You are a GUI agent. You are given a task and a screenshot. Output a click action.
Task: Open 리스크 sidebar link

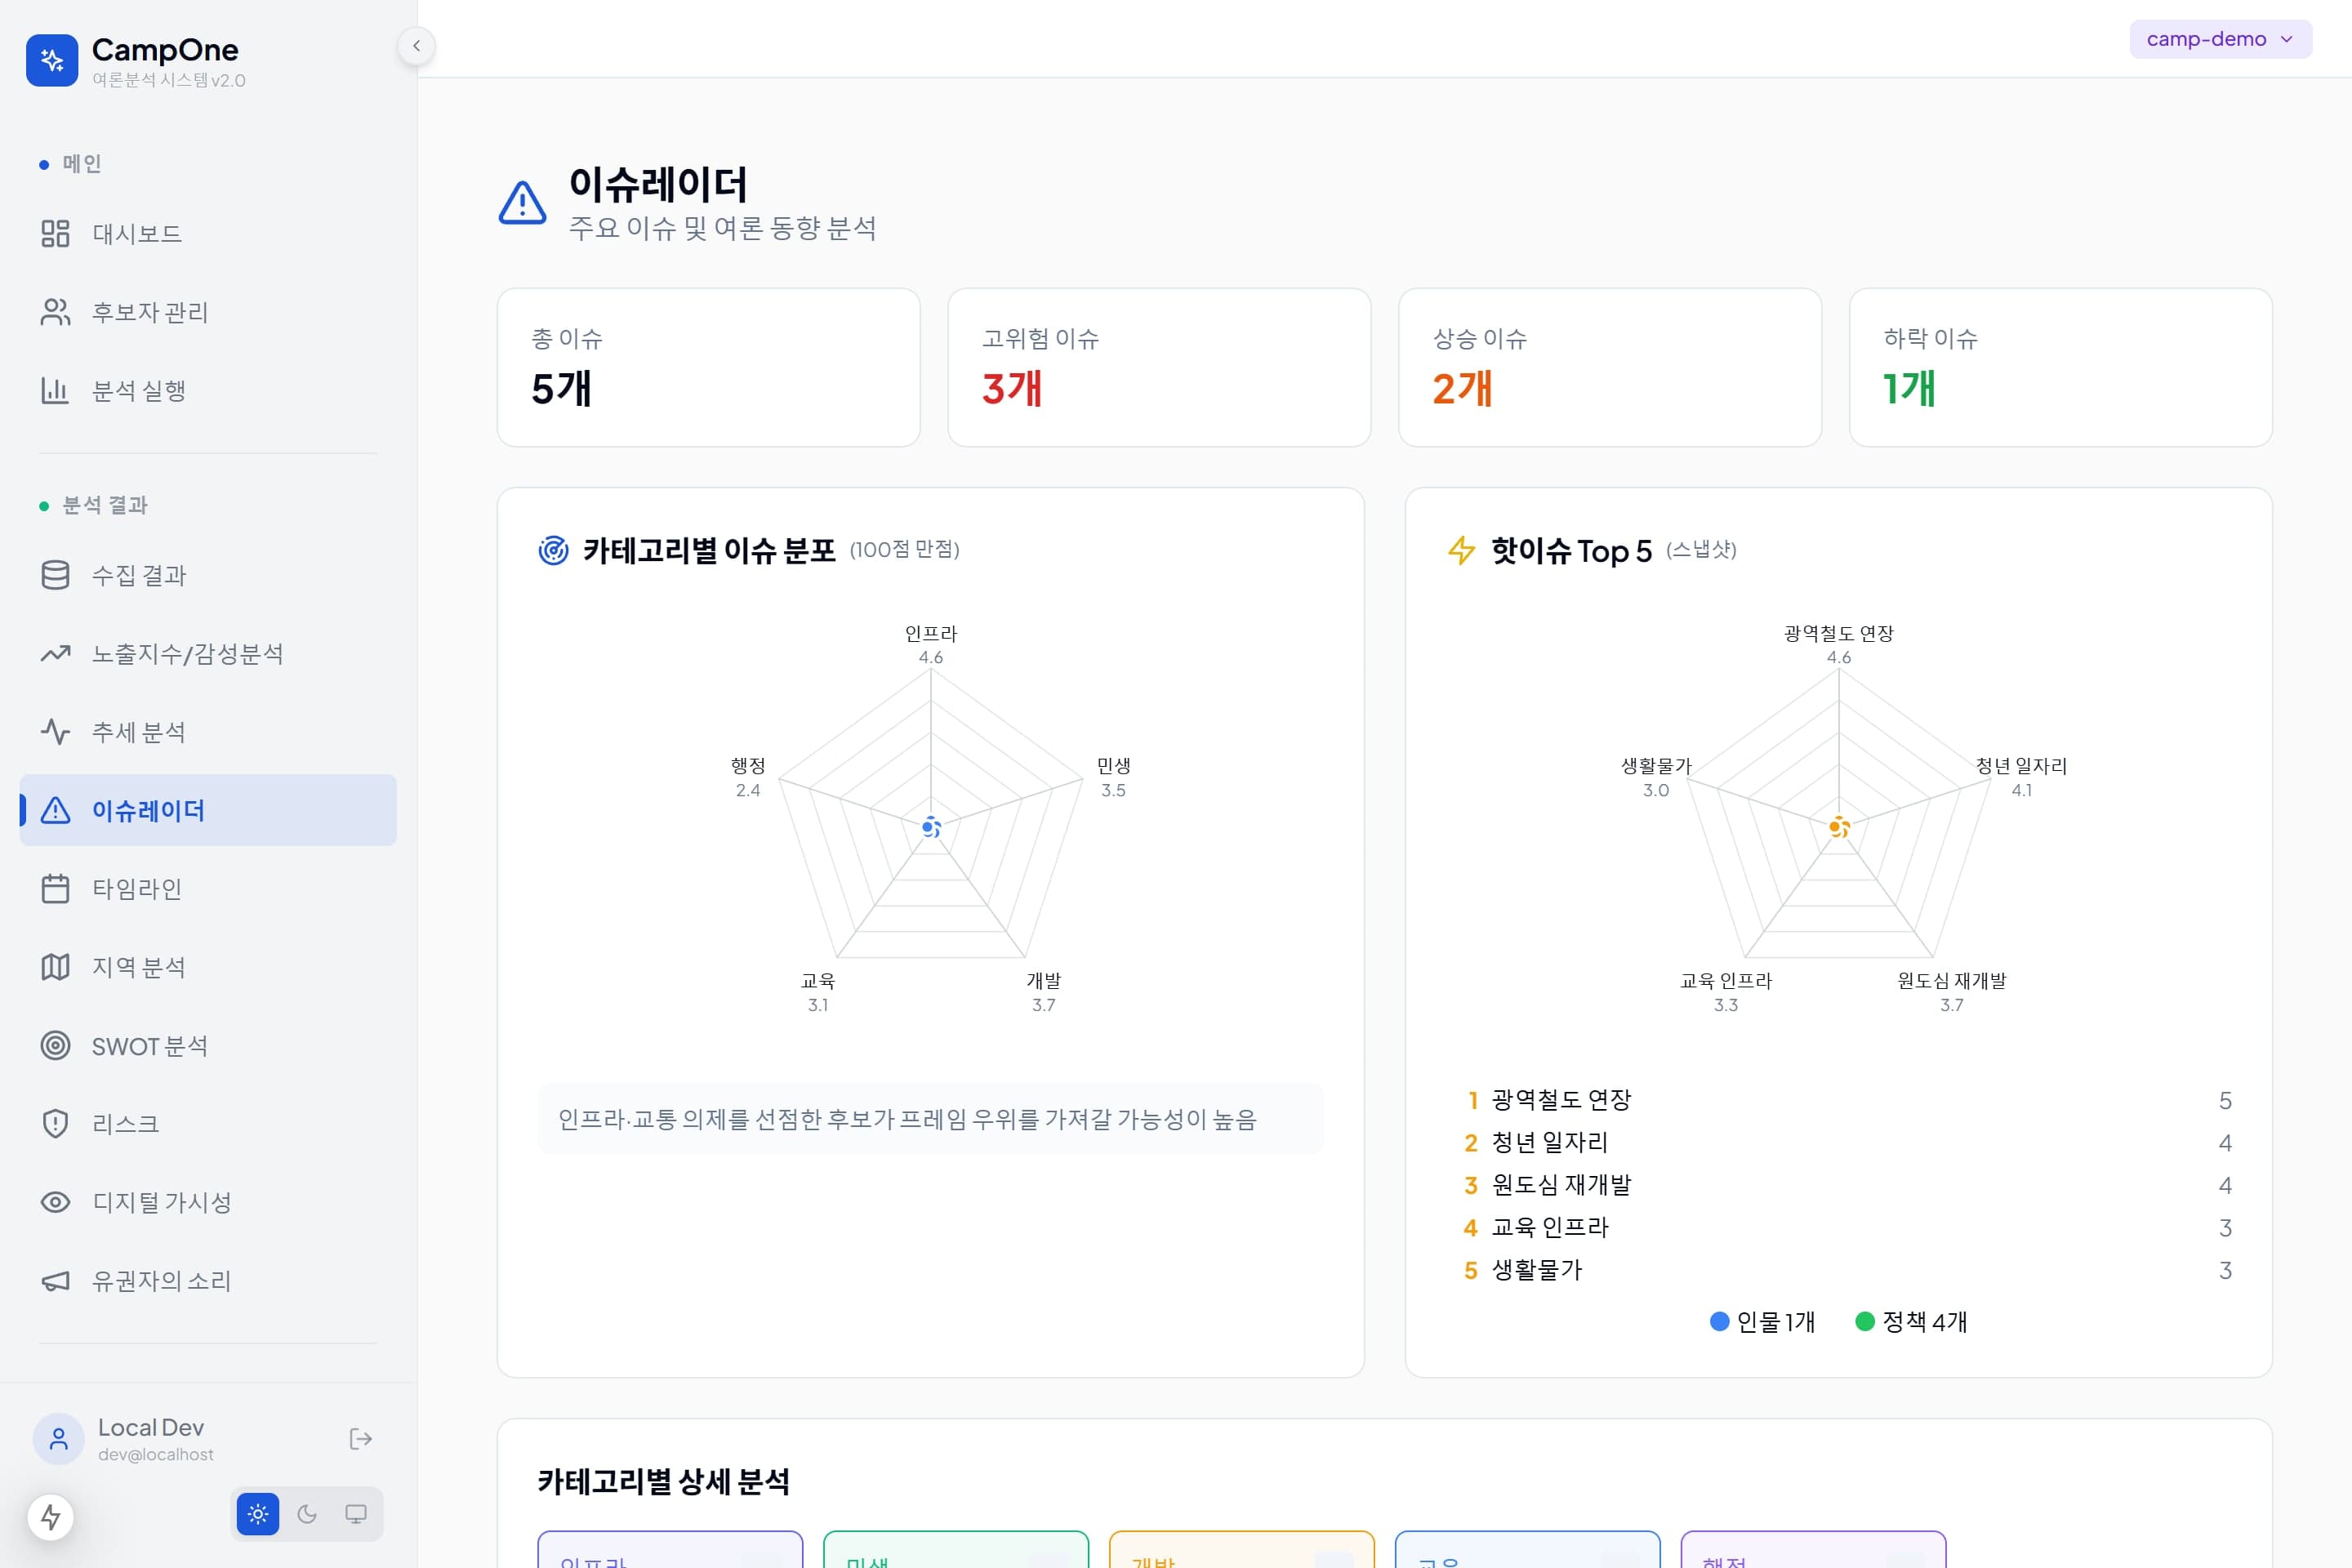[x=208, y=1123]
